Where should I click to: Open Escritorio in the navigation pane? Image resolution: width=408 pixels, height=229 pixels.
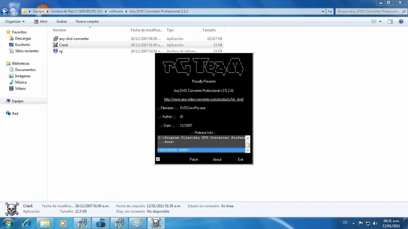pyautogui.click(x=22, y=45)
